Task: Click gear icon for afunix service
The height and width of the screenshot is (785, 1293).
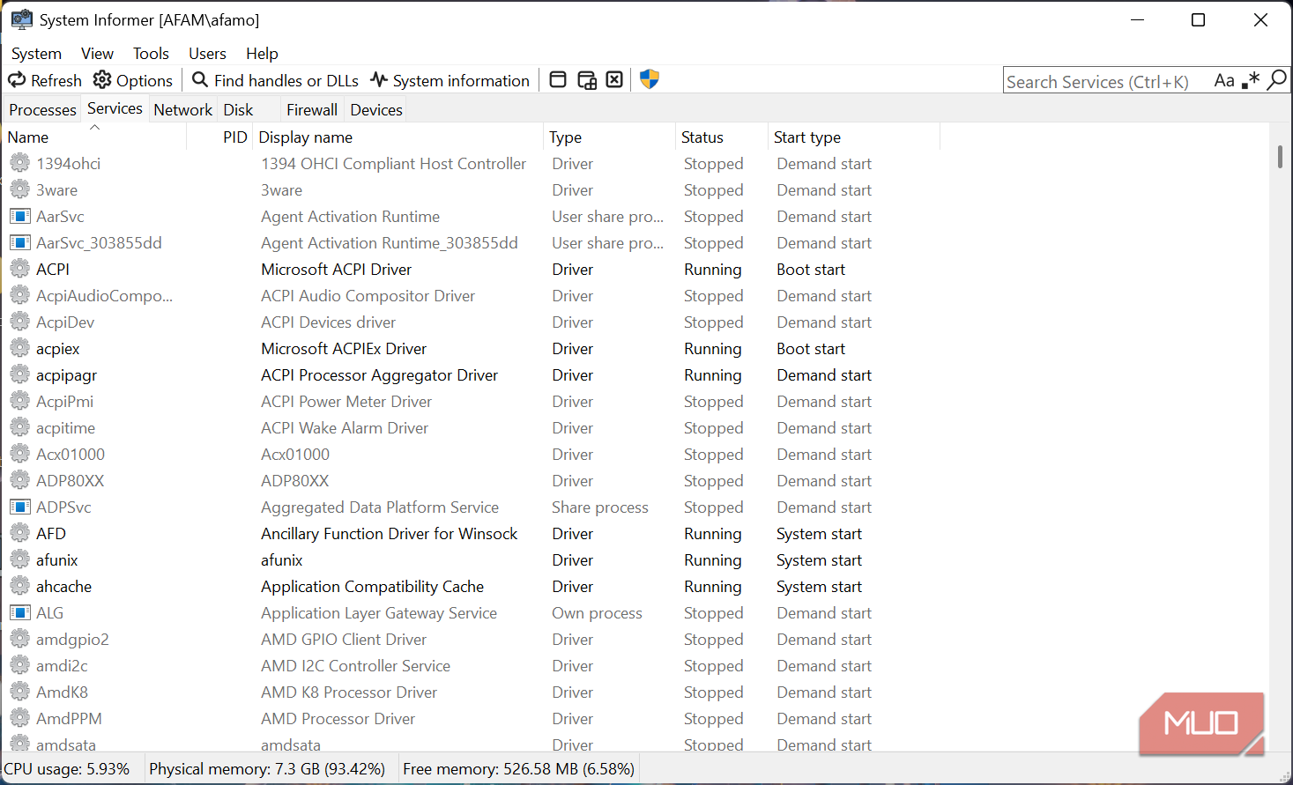Action: (19, 559)
